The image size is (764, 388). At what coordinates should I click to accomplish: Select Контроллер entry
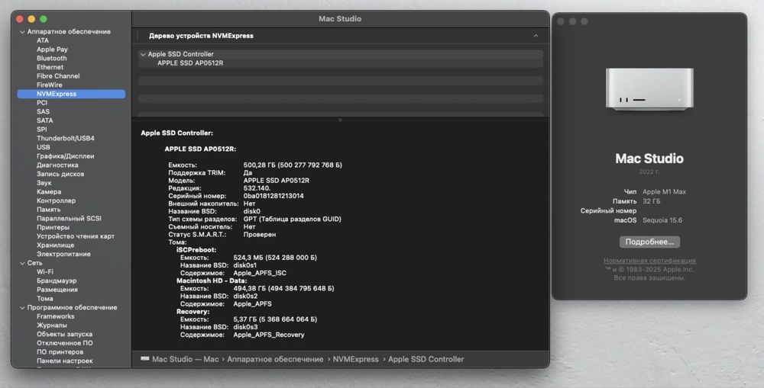point(56,200)
